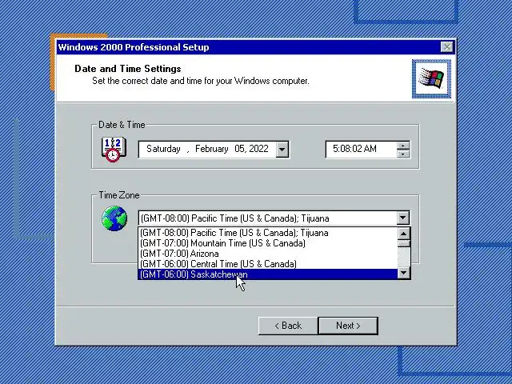The image size is (512, 384).
Task: Click the globe icon in Time Zone
Action: [114, 218]
